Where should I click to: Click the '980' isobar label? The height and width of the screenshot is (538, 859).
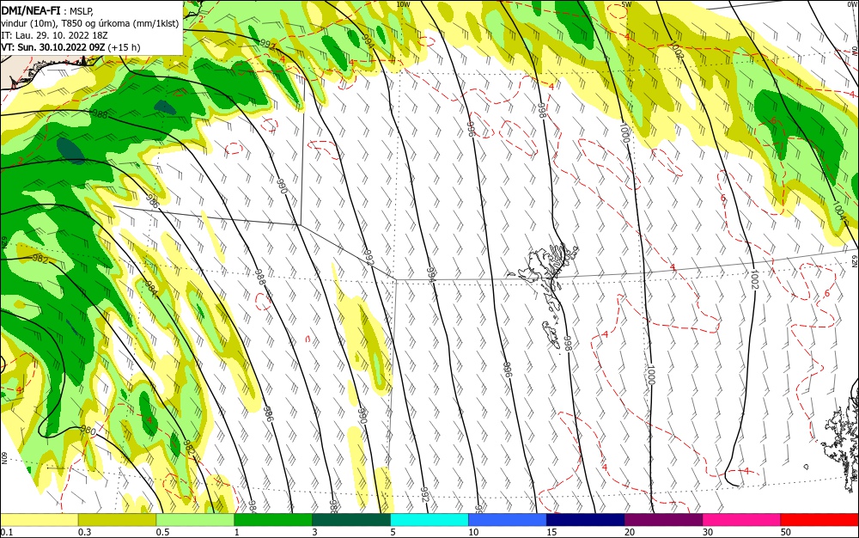pyautogui.click(x=88, y=431)
